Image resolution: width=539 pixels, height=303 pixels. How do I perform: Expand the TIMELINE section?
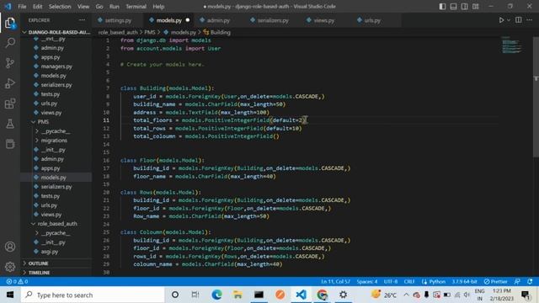pyautogui.click(x=56, y=273)
